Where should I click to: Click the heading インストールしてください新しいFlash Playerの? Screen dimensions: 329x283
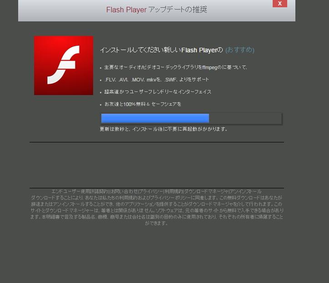pyautogui.click(x=161, y=50)
